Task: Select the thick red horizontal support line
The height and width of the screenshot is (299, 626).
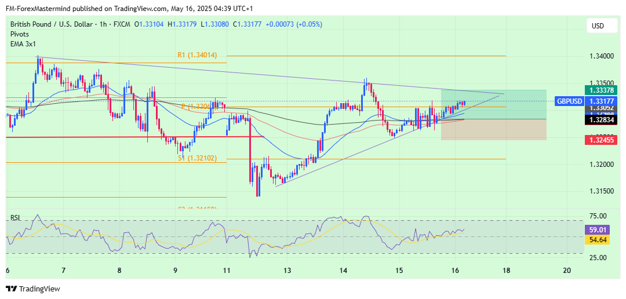Action: (135, 137)
